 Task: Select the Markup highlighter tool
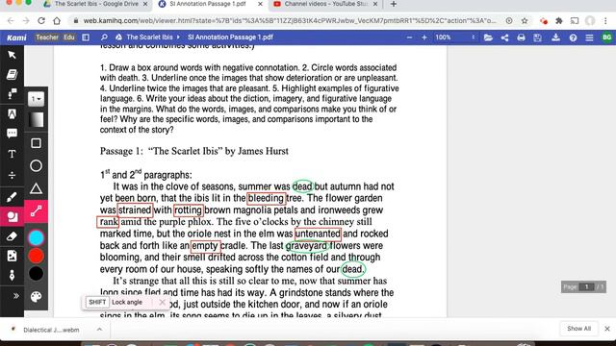(12, 113)
